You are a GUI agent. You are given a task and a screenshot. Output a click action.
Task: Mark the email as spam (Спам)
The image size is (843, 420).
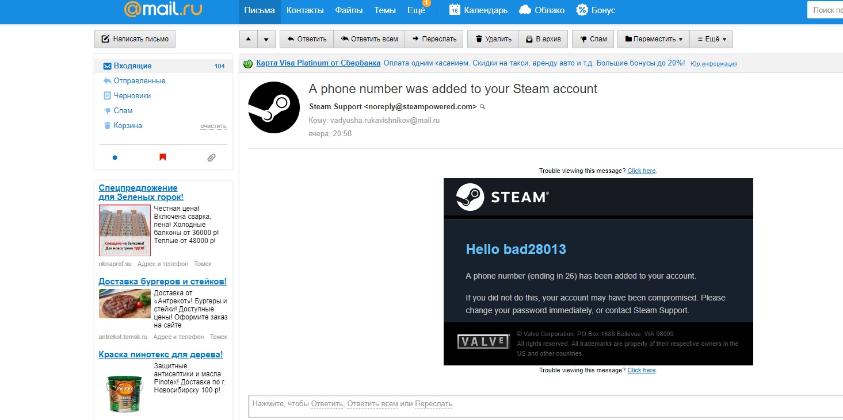[x=593, y=39]
